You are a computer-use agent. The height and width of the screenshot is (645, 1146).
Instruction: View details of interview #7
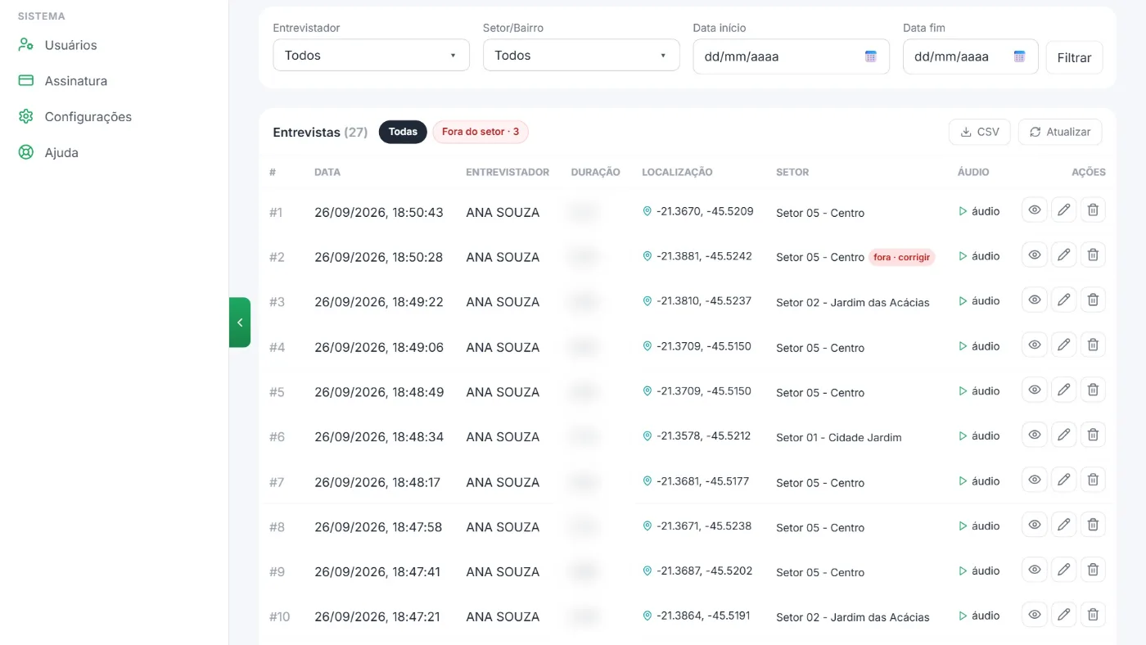[1035, 480]
